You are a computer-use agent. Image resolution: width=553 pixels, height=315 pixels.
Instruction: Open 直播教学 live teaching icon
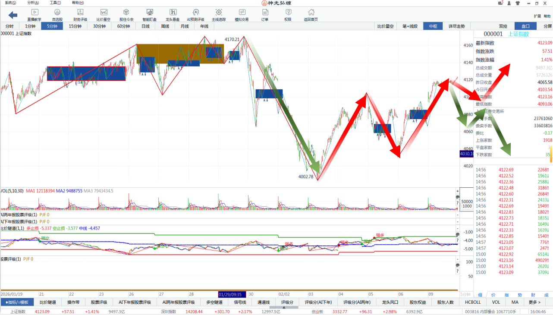pyautogui.click(x=35, y=15)
